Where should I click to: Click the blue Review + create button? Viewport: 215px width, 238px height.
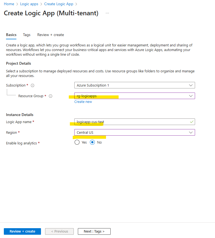(x=22, y=231)
